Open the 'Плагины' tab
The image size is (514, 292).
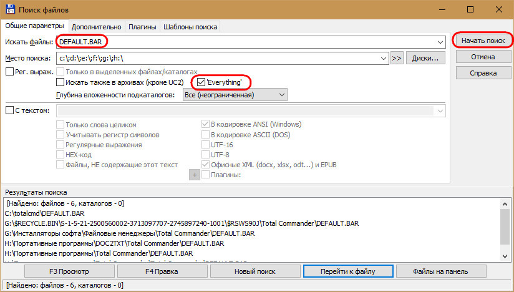142,27
